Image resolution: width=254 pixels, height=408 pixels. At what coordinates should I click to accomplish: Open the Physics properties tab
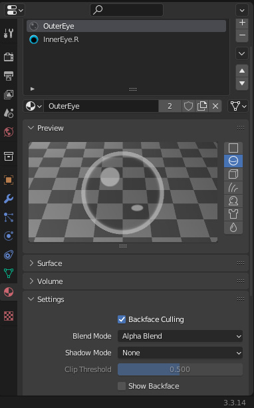tap(9, 236)
